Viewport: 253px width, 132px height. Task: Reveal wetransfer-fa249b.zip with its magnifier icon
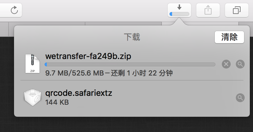[x=240, y=64]
